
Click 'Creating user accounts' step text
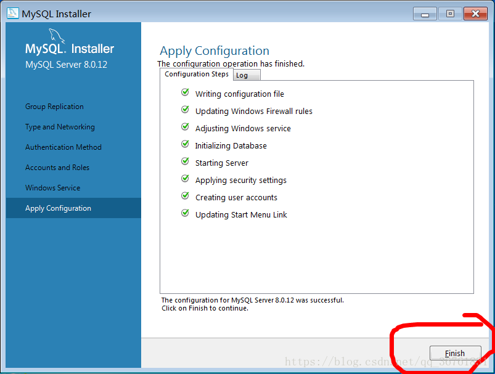[236, 198]
